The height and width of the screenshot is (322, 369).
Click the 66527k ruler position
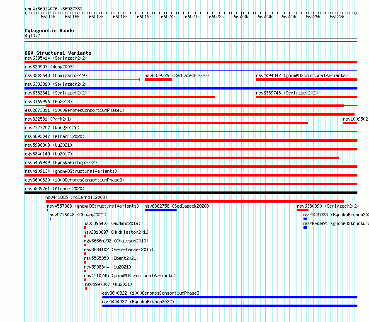337,17
